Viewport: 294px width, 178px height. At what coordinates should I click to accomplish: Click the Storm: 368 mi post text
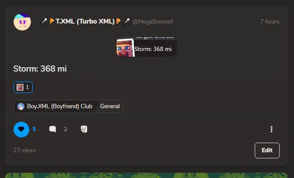40,68
